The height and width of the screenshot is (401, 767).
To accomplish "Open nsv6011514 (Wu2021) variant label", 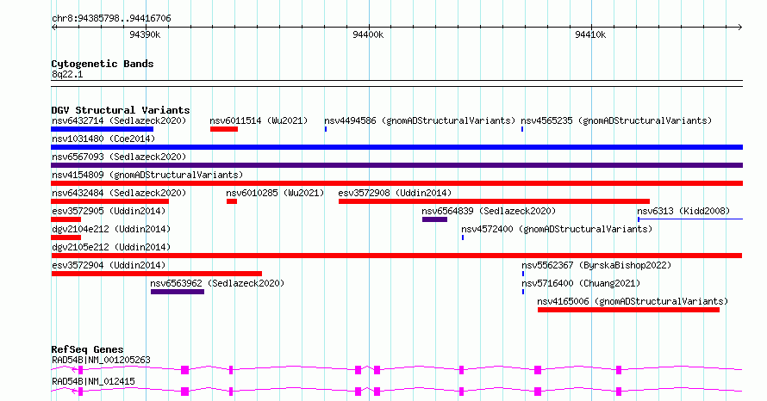I will point(259,120).
